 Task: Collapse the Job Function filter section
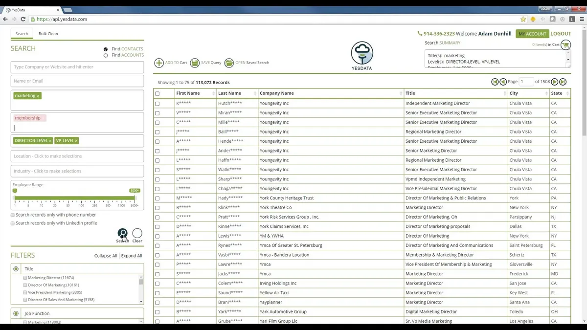(16, 313)
